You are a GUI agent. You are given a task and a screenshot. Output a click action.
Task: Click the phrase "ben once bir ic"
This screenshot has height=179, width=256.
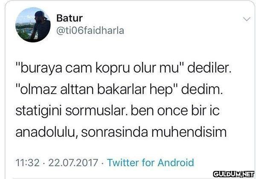[175, 110]
